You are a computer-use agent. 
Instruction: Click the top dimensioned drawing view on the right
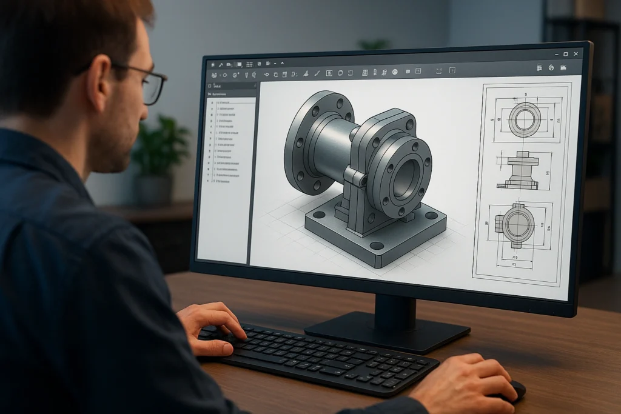(x=525, y=118)
